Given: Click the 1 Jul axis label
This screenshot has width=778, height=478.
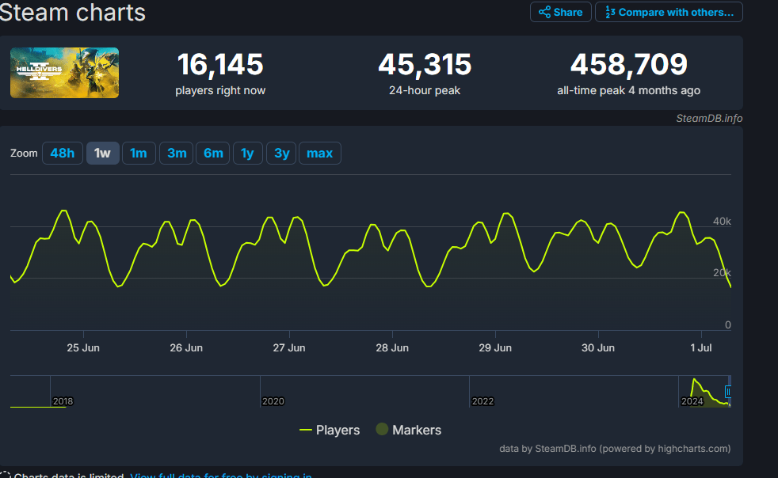Looking at the screenshot, I should tap(701, 348).
